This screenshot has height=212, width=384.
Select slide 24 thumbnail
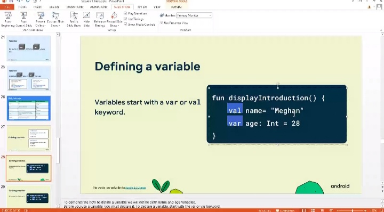coord(29,48)
